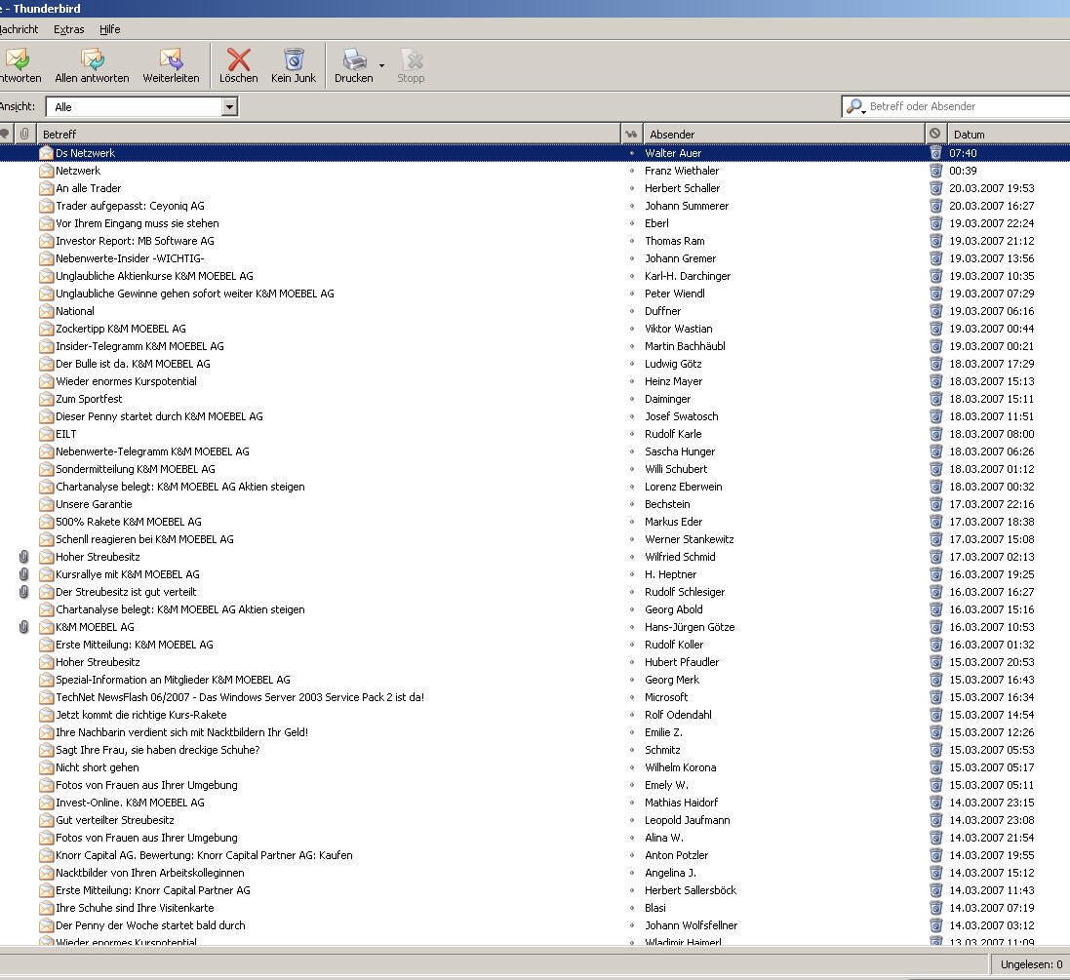Click sender Werner Stankewitz

[690, 539]
